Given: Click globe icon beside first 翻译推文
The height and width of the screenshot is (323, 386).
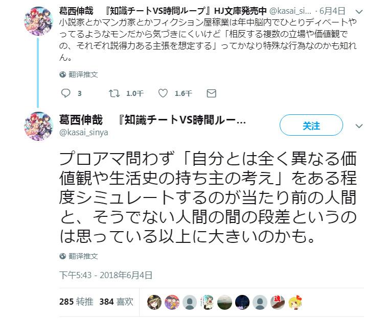Looking at the screenshot, I should point(62,74).
